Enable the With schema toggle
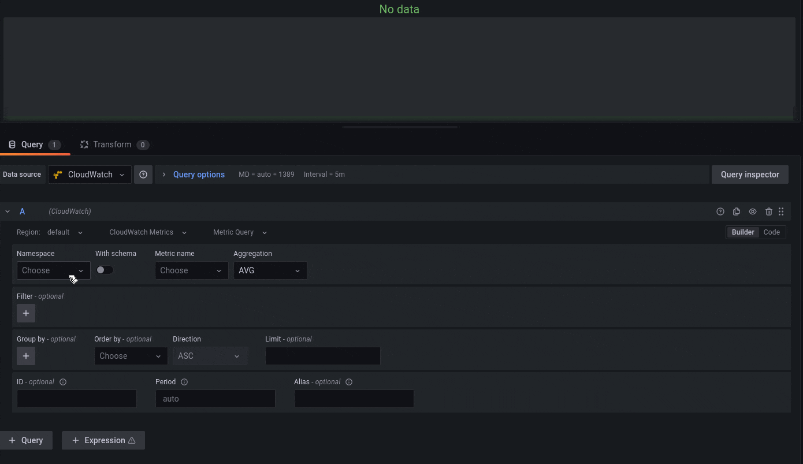 (105, 269)
